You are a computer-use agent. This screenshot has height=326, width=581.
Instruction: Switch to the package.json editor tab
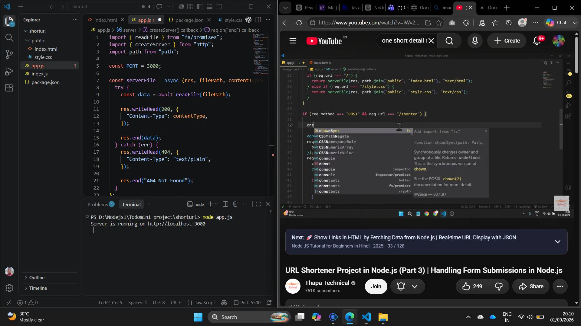coord(186,20)
